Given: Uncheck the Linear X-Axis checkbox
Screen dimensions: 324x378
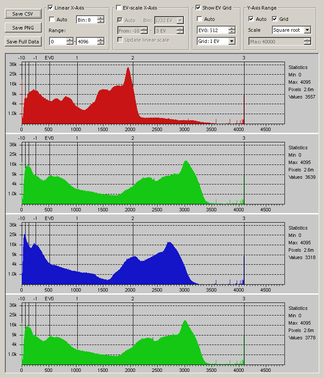Looking at the screenshot, I should click(x=50, y=8).
